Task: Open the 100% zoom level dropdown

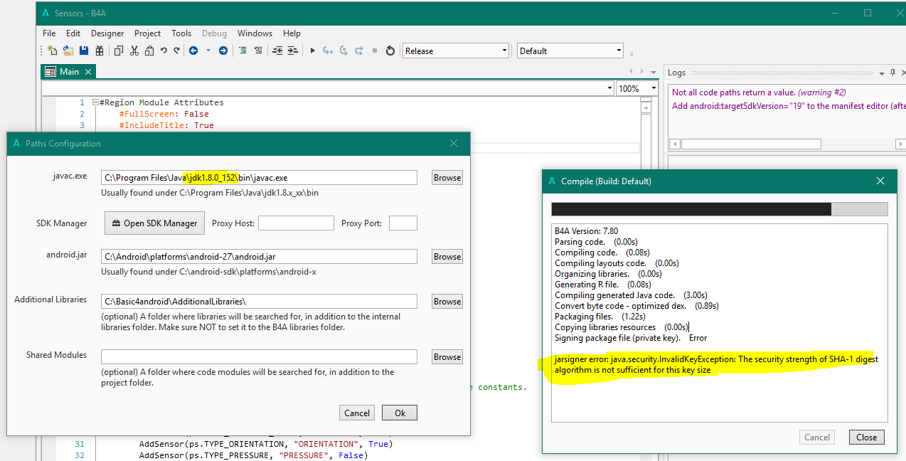Action: pyautogui.click(x=654, y=88)
